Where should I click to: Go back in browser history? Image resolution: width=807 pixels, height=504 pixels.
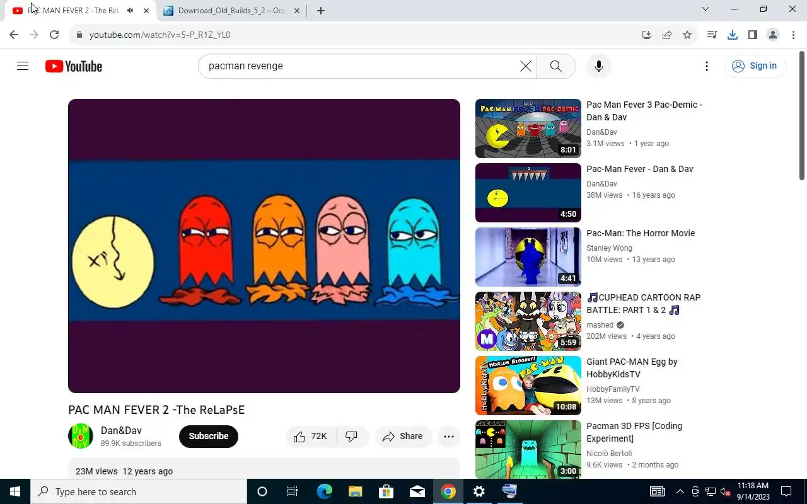(14, 35)
